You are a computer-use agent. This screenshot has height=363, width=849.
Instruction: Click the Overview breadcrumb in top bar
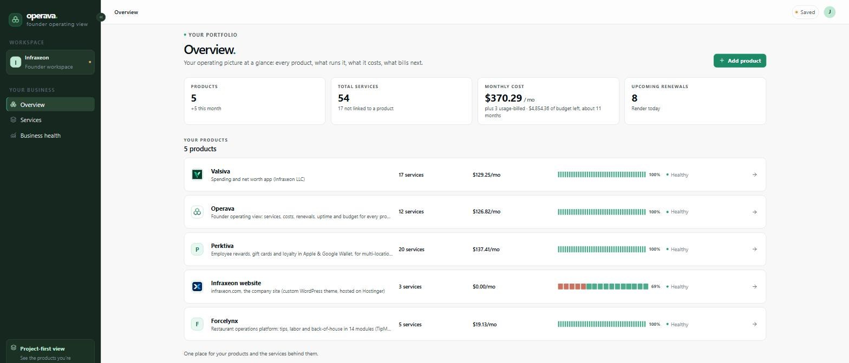tap(126, 12)
